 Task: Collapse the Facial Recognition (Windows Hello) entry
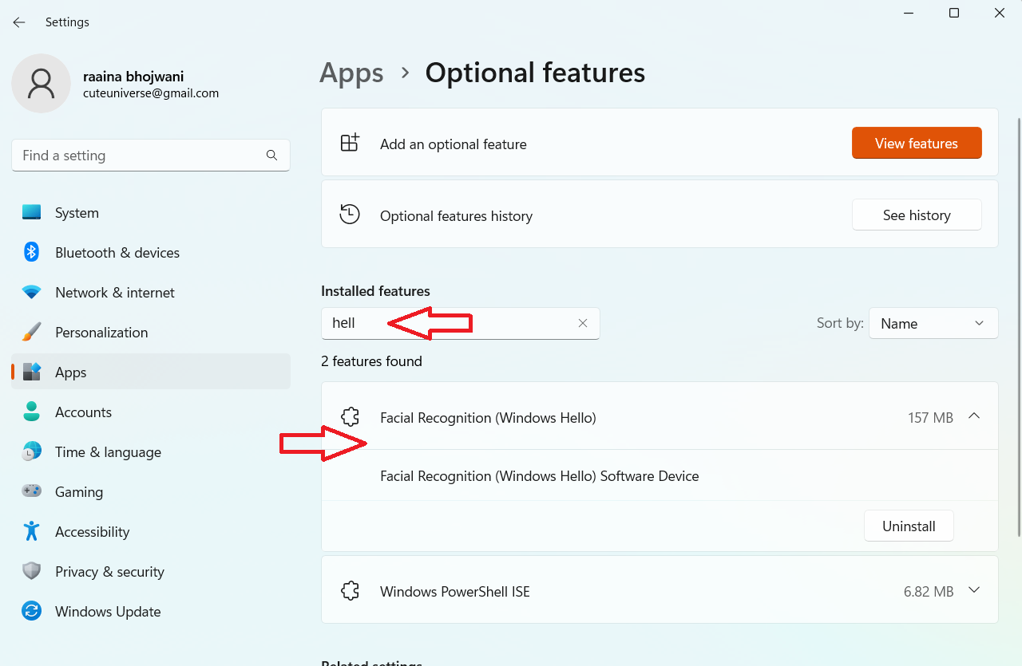pyautogui.click(x=974, y=416)
